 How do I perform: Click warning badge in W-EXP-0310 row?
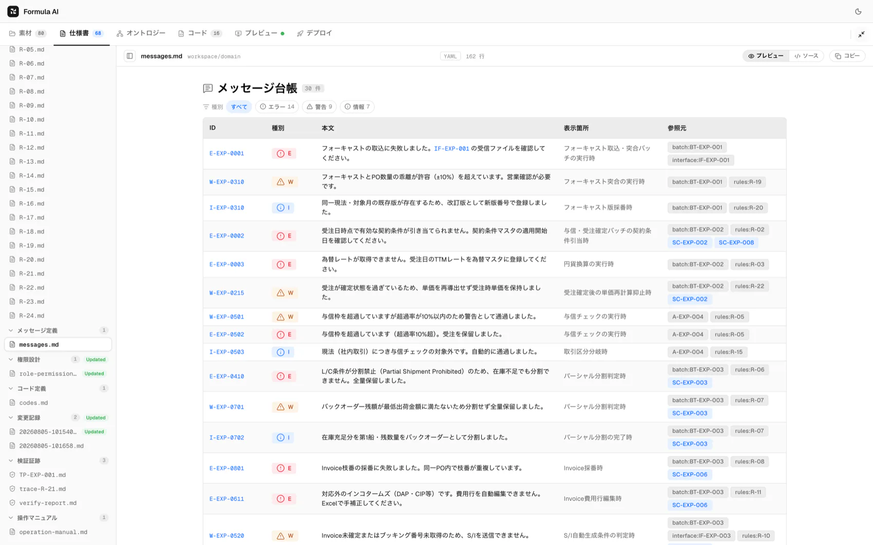(x=284, y=182)
